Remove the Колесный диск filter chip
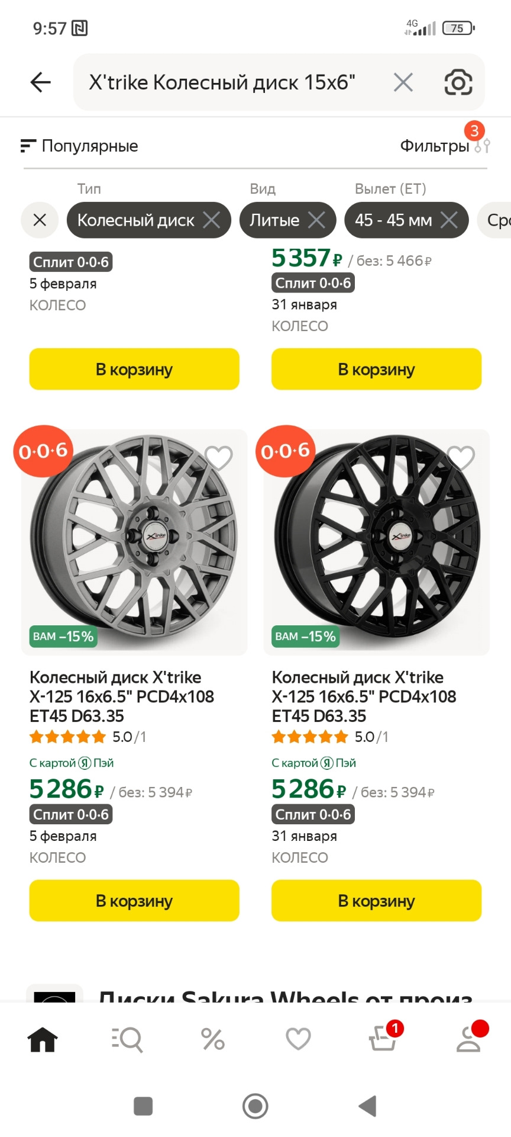This screenshot has height=1137, width=511. 212,220
